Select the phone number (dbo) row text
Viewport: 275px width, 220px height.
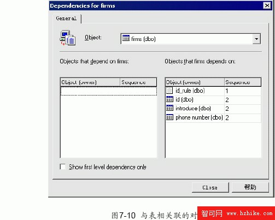coord(199,117)
